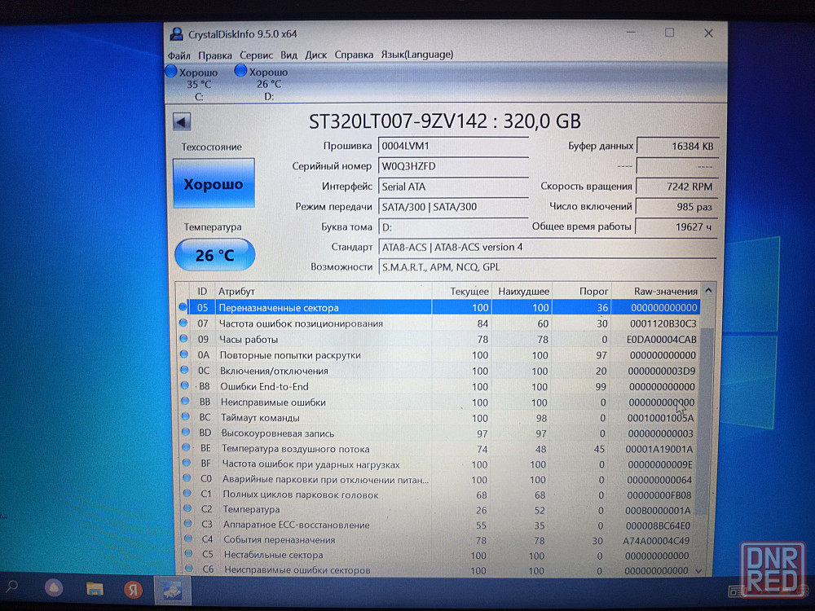815x611 pixels.
Task: Minimize the CrystalDiskInfo window
Action: 631,33
